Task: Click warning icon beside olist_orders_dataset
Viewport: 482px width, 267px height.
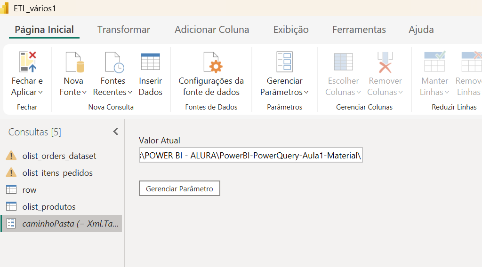Action: 11,156
